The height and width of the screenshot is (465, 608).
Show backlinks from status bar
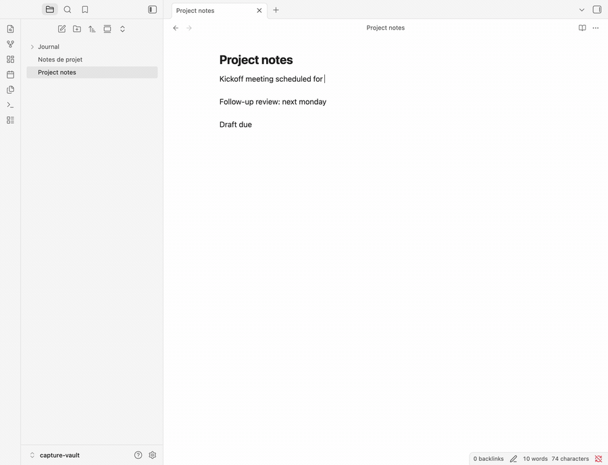pyautogui.click(x=488, y=459)
